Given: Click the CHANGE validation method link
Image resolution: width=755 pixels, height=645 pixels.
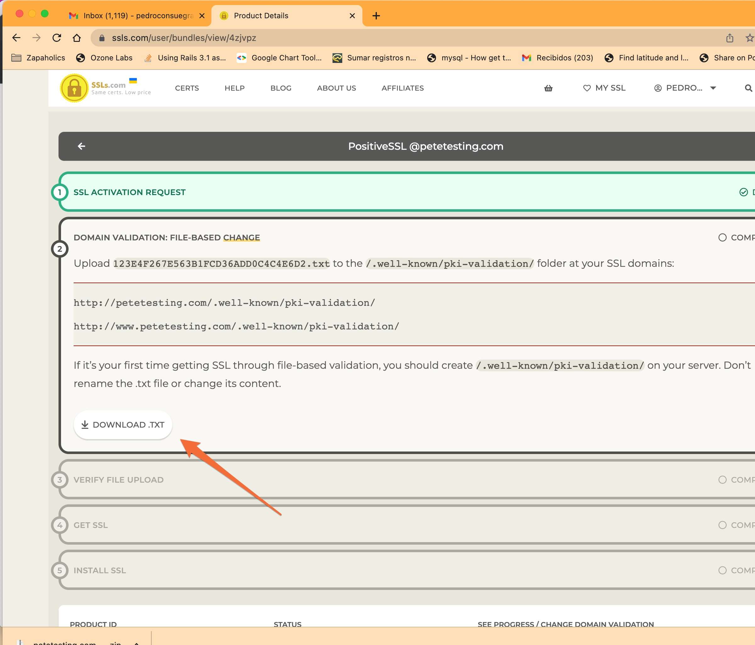Looking at the screenshot, I should click(241, 238).
